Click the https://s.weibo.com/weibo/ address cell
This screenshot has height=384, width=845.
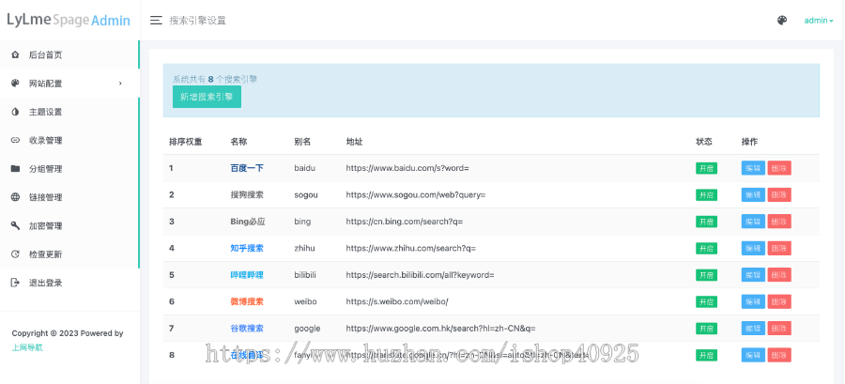396,301
